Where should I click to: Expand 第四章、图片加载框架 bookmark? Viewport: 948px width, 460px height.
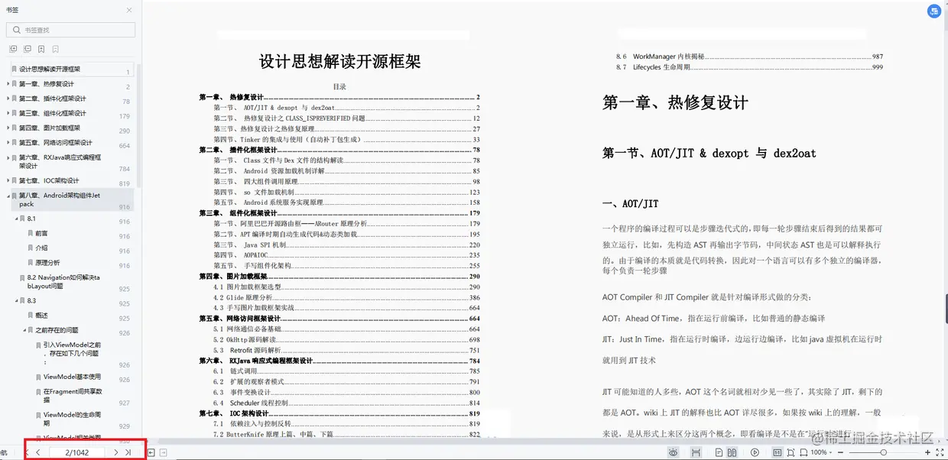[x=8, y=128]
